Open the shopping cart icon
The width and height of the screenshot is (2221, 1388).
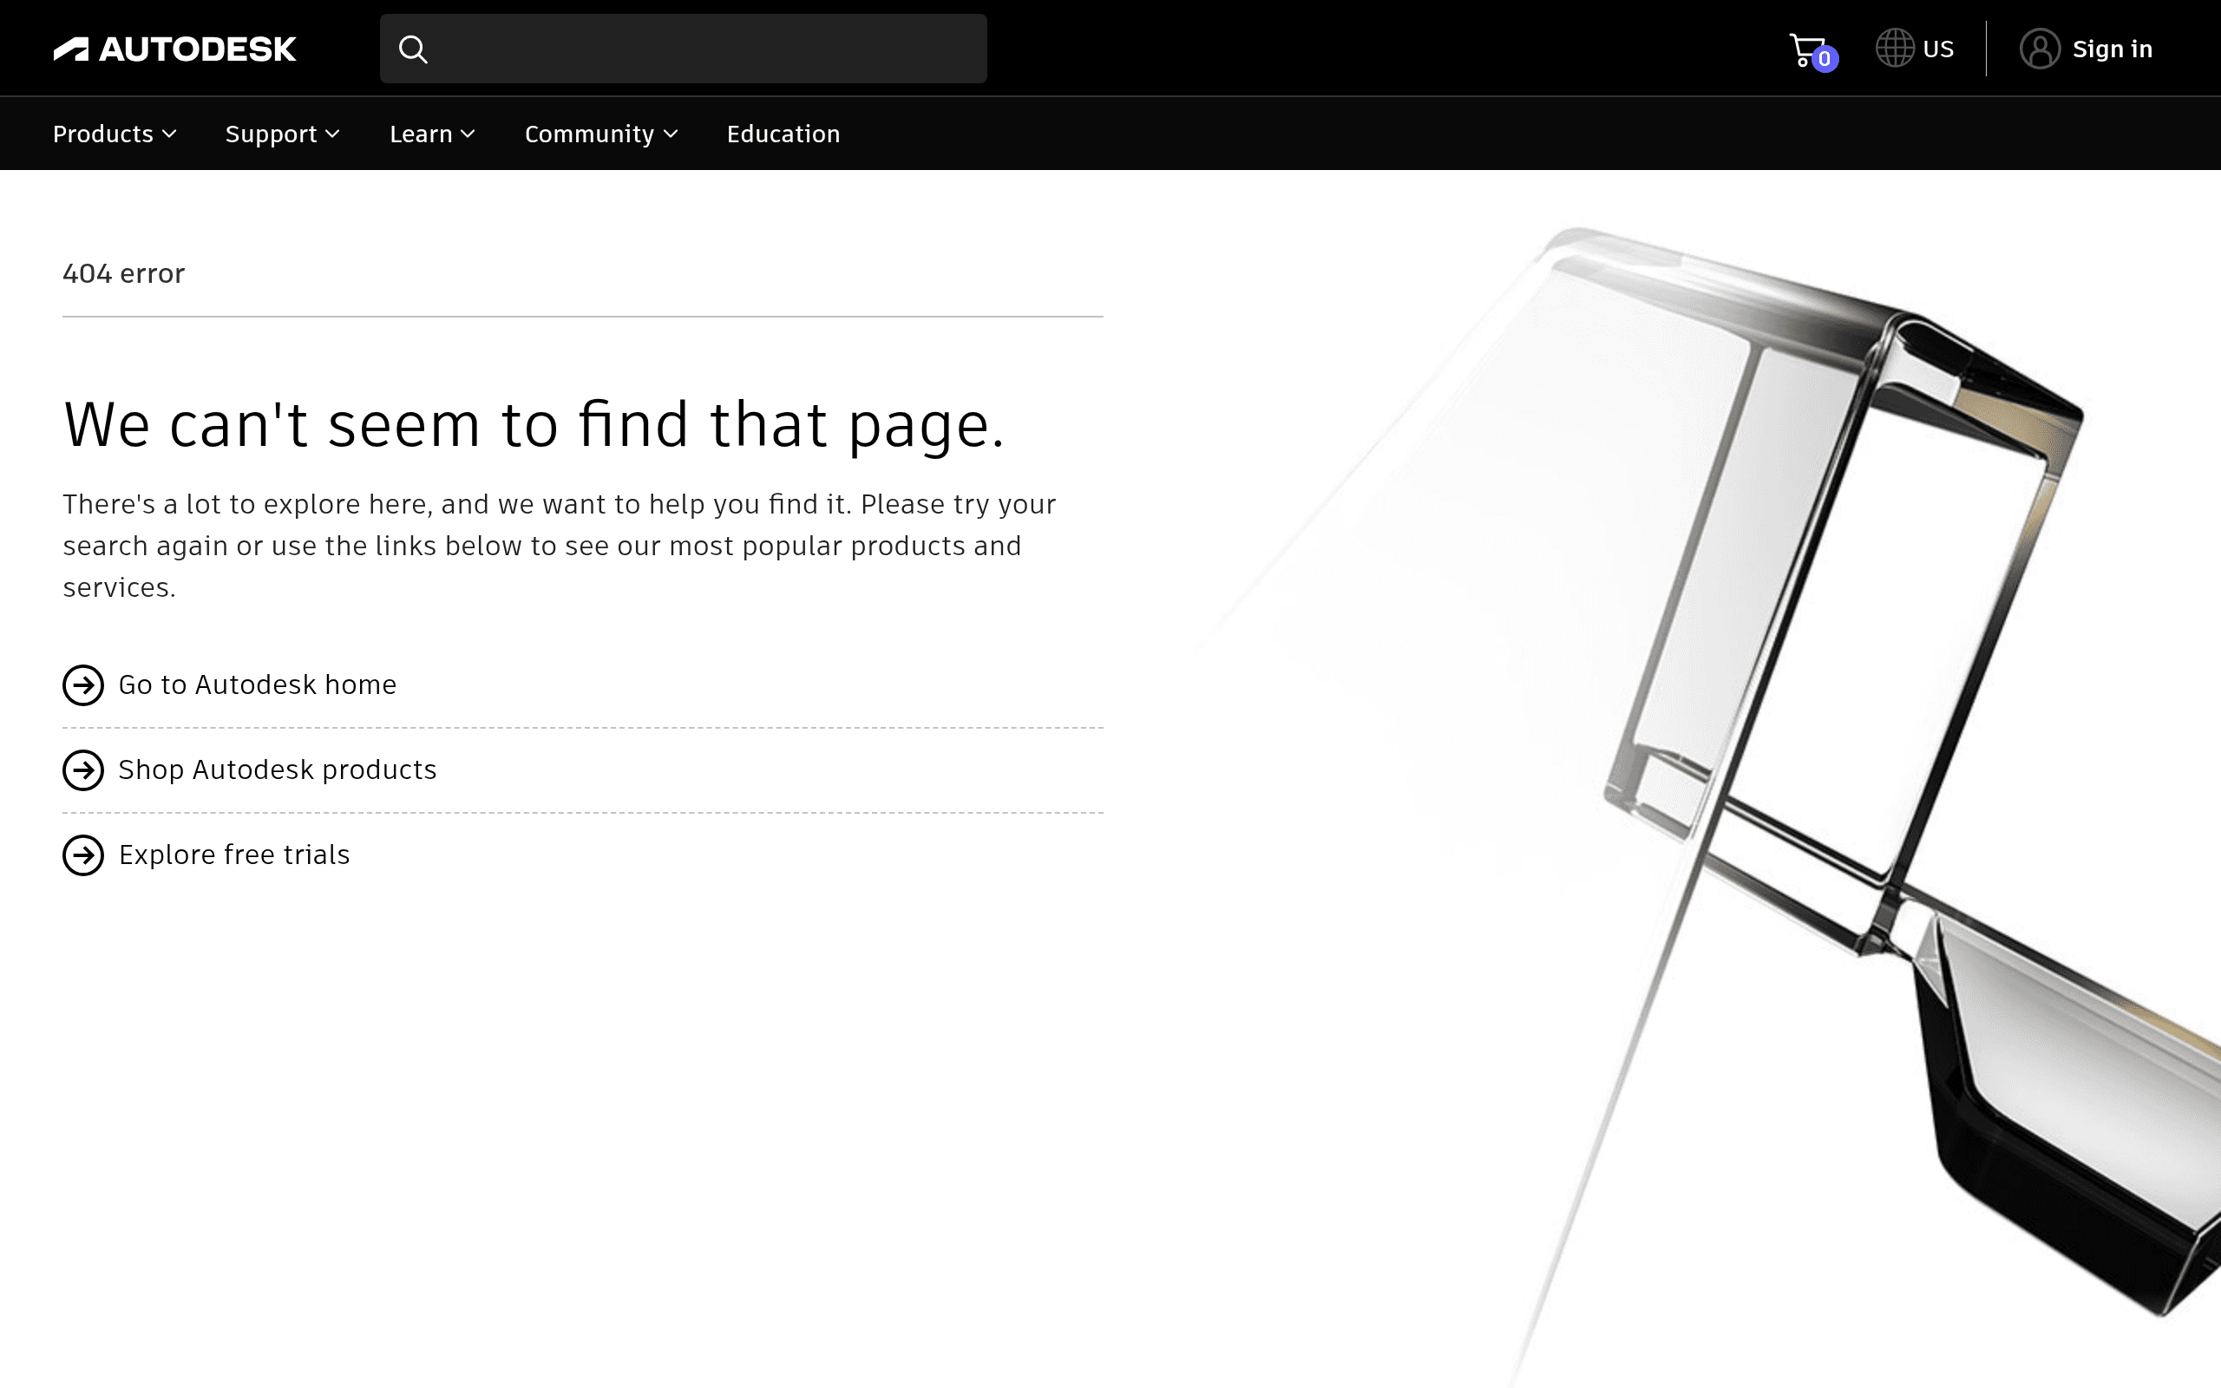pyautogui.click(x=1807, y=49)
